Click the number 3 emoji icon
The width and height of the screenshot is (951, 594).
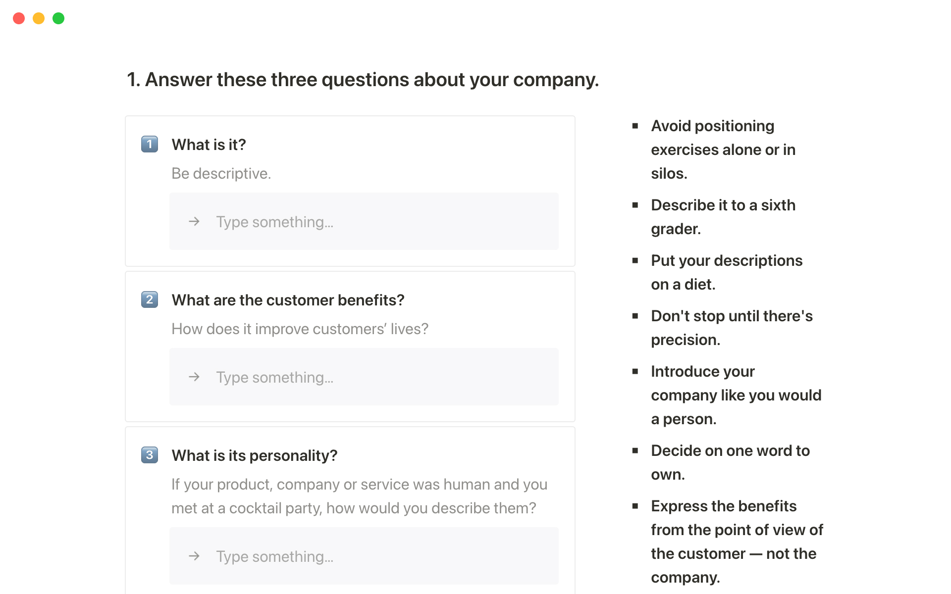(150, 455)
